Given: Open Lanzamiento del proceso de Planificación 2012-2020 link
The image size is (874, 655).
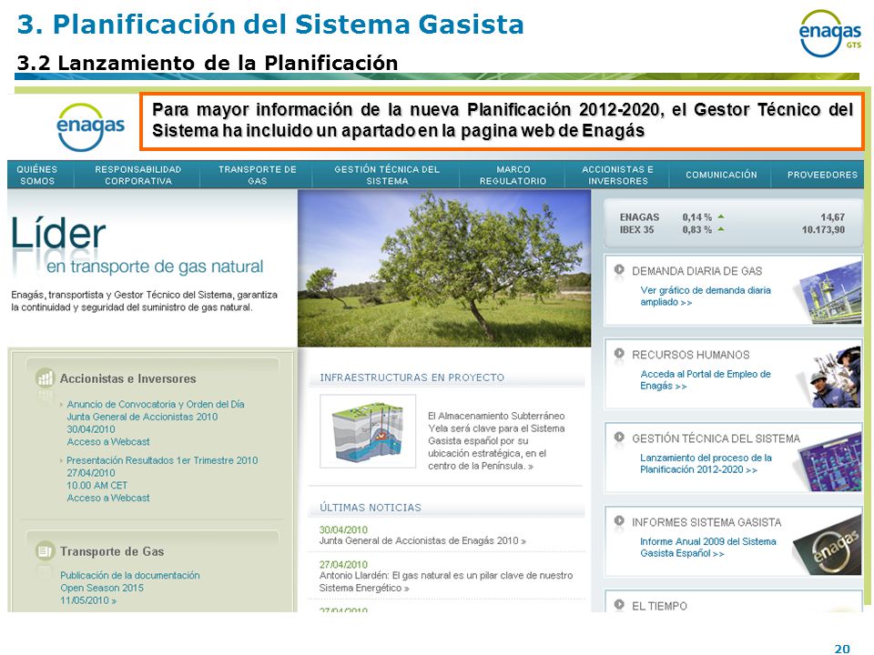Looking at the screenshot, I should [x=706, y=463].
